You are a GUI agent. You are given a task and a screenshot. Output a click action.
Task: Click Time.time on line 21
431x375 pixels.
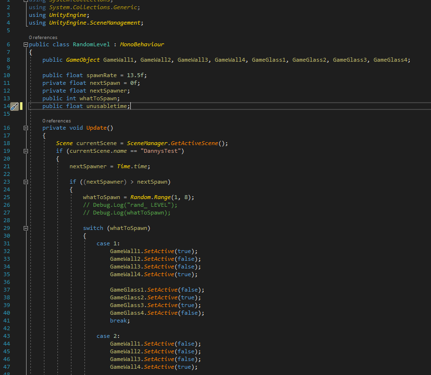[132, 166]
